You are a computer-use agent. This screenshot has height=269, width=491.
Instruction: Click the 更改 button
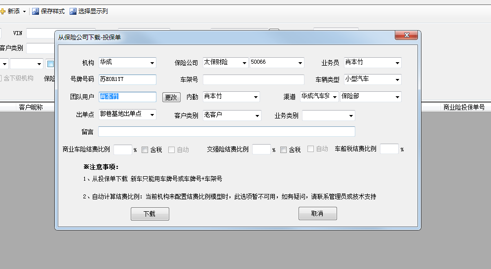point(171,97)
